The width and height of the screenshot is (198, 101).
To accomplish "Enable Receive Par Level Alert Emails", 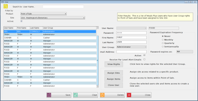I will [144, 59].
